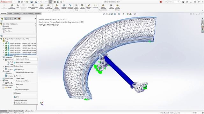The image size is (204, 114).
Task: Click Take Snapshot
Action: [111, 7]
